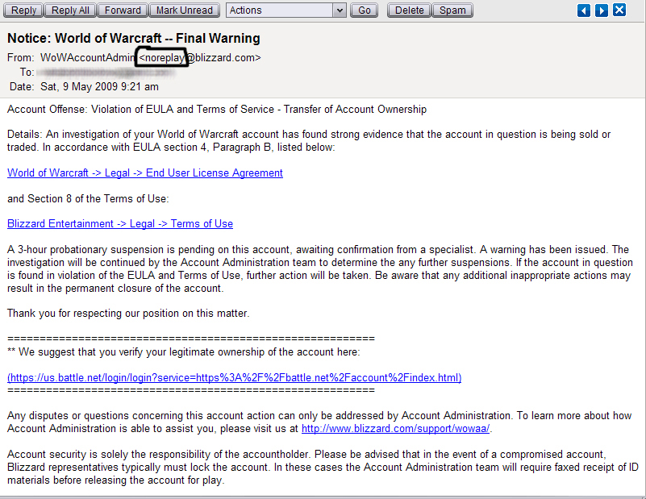Delete this email
Image resolution: width=646 pixels, height=499 pixels.
[409, 10]
